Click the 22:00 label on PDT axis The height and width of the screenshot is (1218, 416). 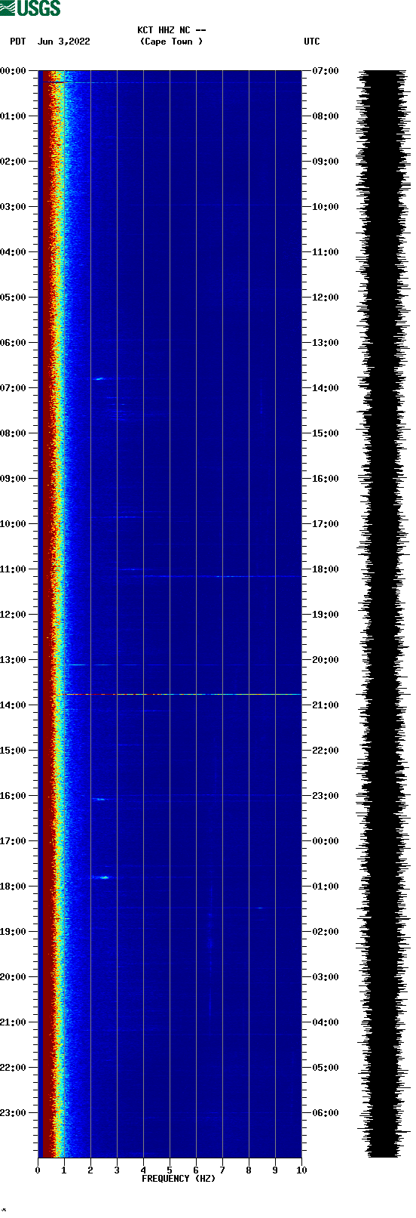14,1068
